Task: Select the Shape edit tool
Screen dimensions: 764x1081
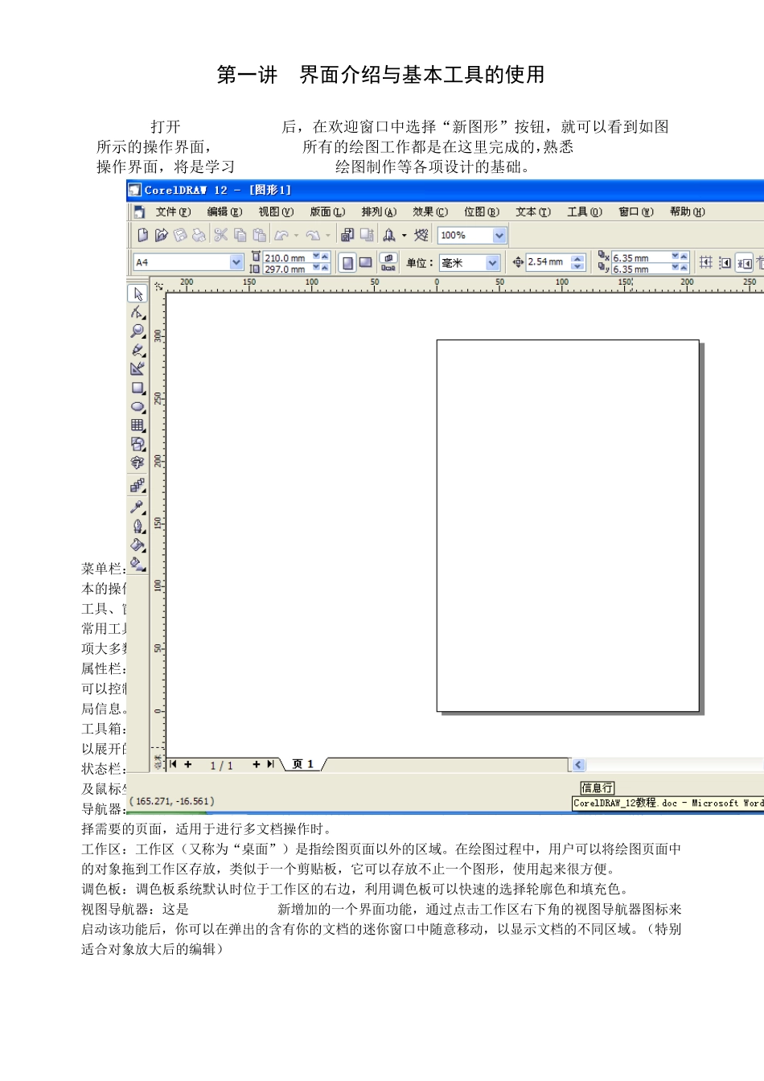Action: tap(138, 312)
